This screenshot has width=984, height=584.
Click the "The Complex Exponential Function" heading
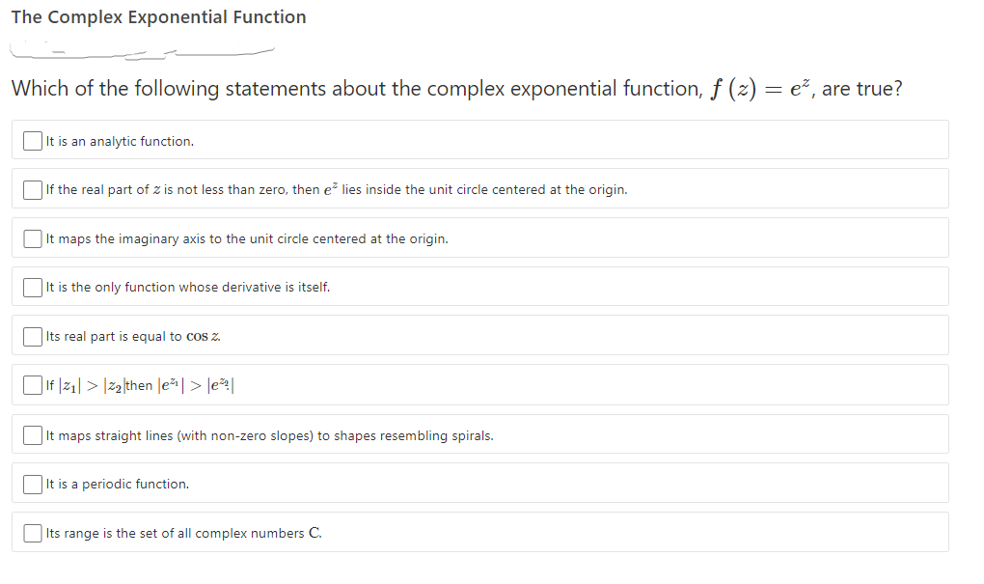coord(158,16)
